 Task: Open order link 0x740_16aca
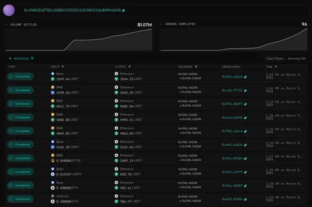pos(232,131)
